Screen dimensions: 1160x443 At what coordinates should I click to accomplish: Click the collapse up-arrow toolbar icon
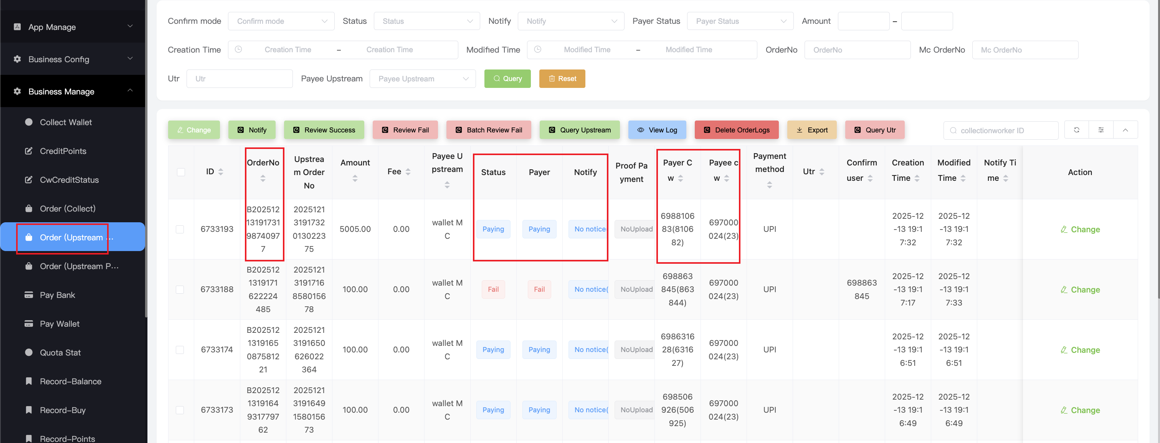[x=1125, y=130]
